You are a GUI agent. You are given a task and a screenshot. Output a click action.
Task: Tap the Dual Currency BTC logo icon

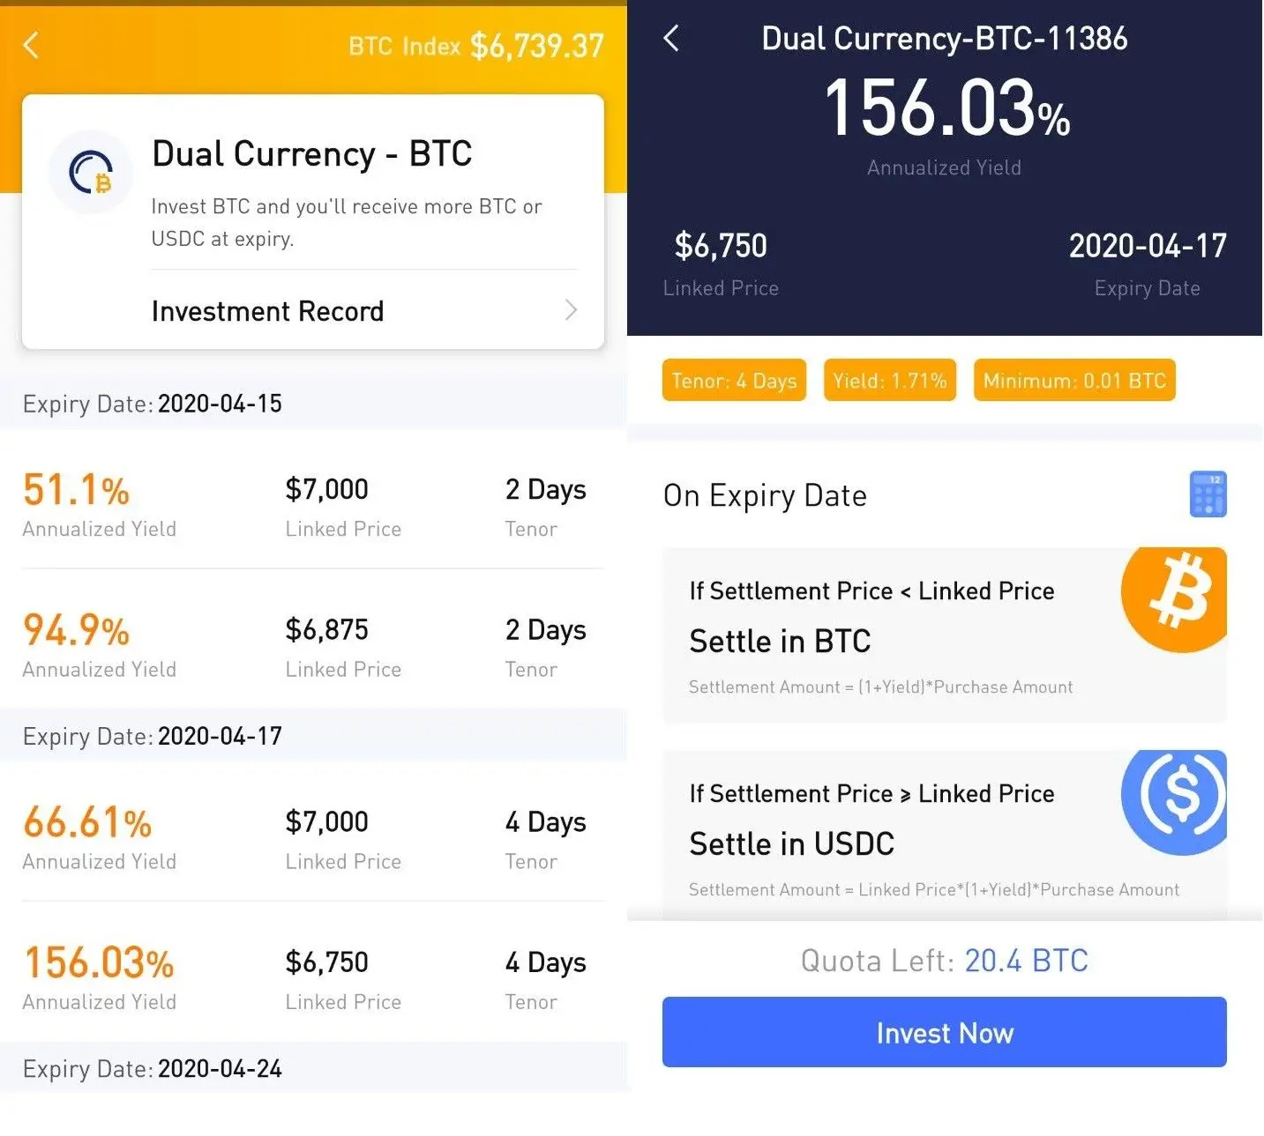click(92, 172)
